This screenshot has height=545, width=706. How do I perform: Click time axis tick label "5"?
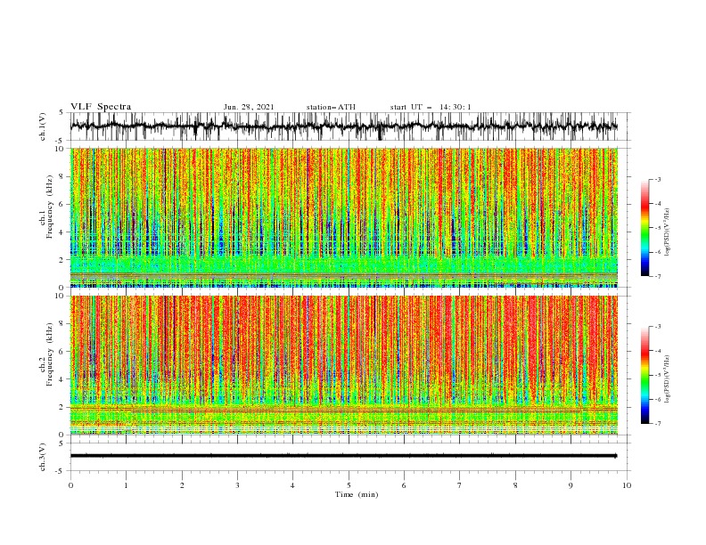pos(349,485)
